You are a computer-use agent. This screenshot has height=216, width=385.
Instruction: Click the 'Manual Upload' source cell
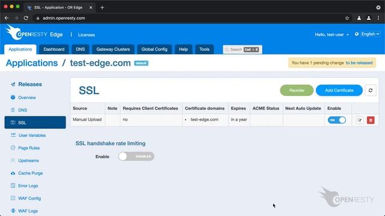pyautogui.click(x=87, y=119)
